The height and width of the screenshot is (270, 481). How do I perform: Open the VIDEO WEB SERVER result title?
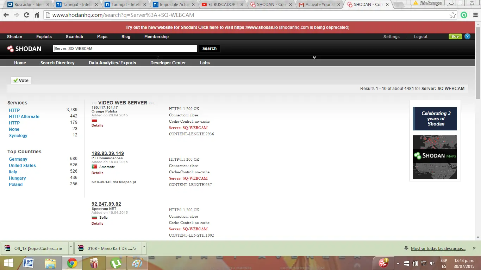[123, 103]
